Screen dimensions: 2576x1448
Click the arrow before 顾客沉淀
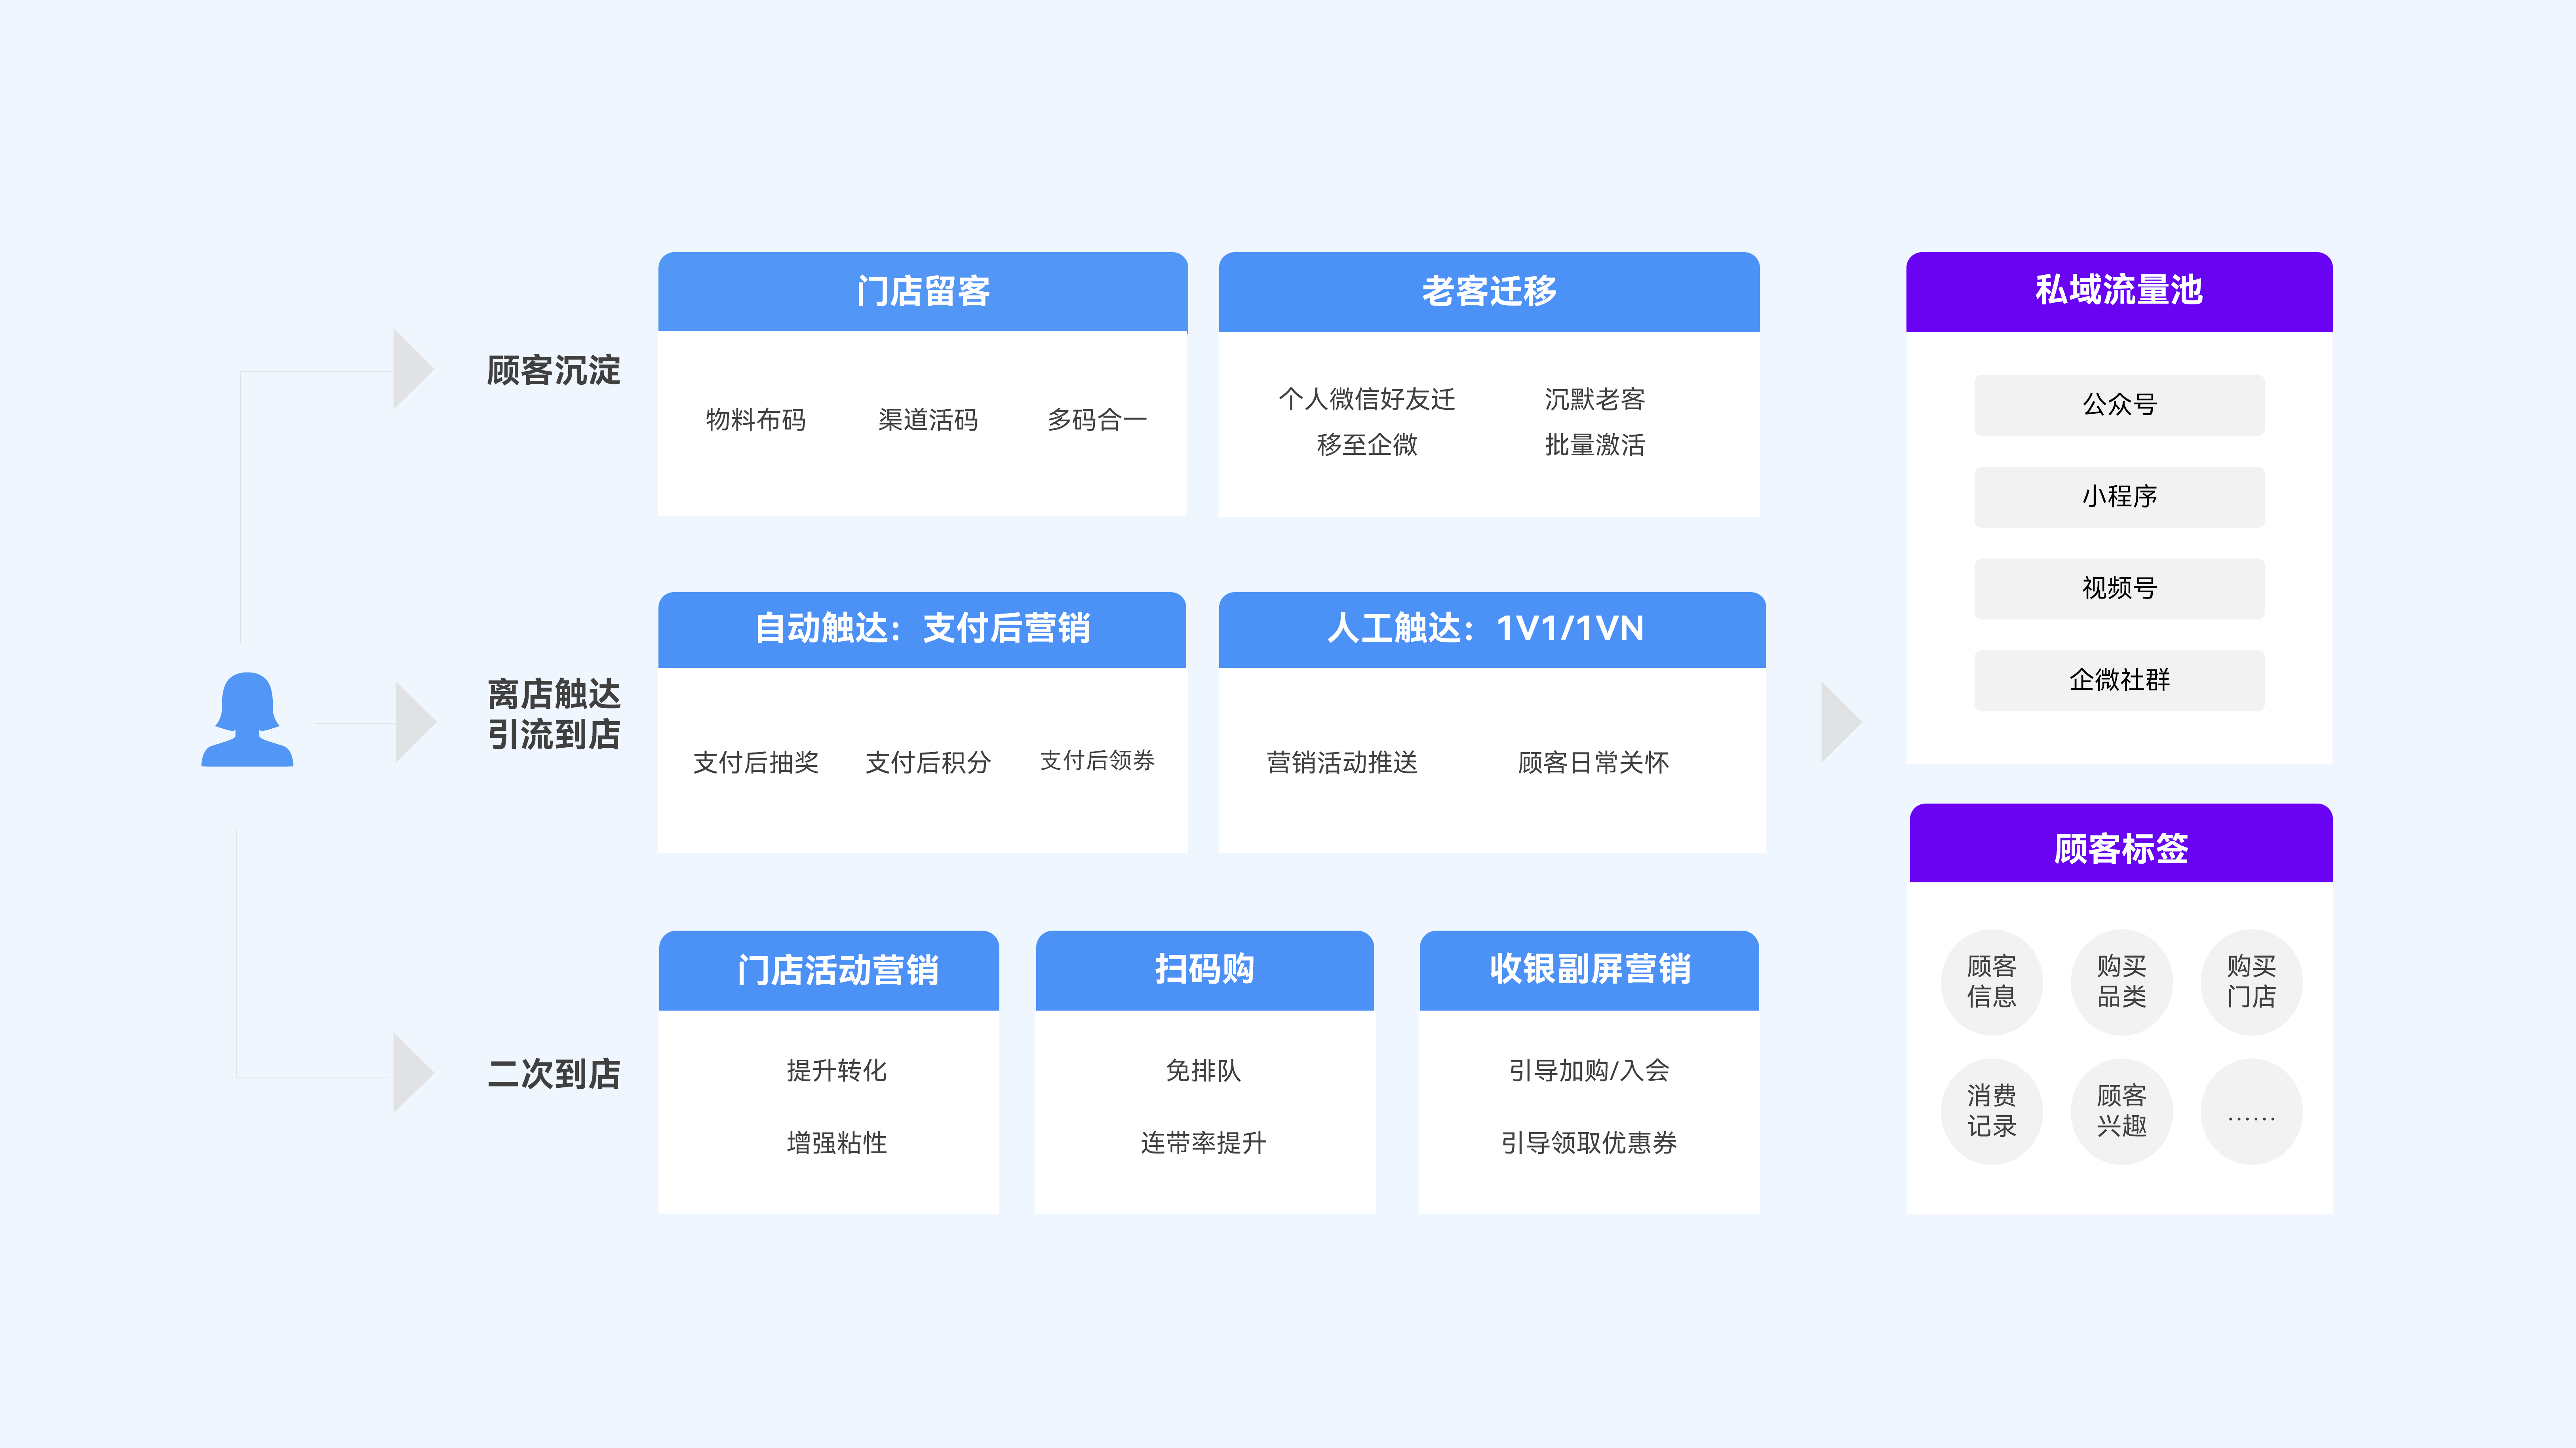pyautogui.click(x=413, y=369)
